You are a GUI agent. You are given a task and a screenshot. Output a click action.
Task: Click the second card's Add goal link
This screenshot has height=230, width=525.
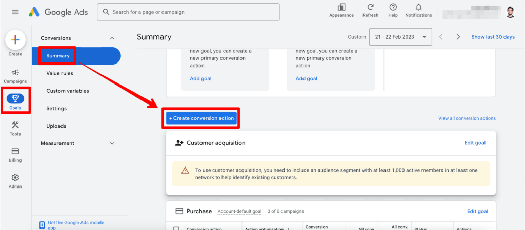point(307,79)
